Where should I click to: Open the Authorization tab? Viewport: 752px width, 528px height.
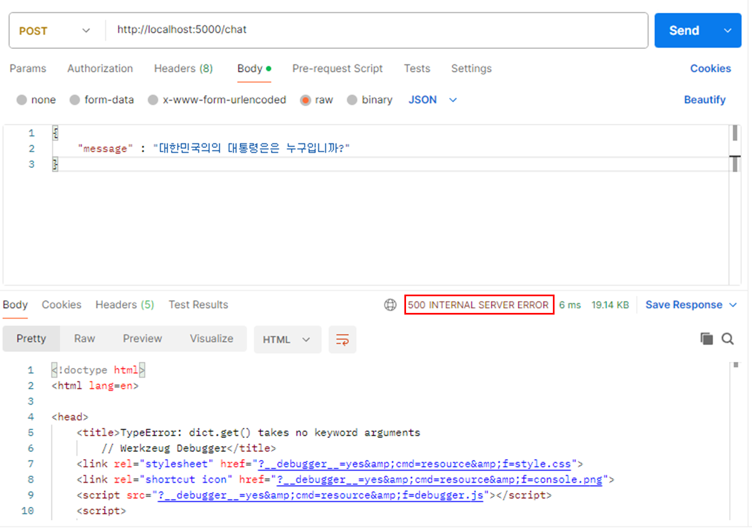100,68
